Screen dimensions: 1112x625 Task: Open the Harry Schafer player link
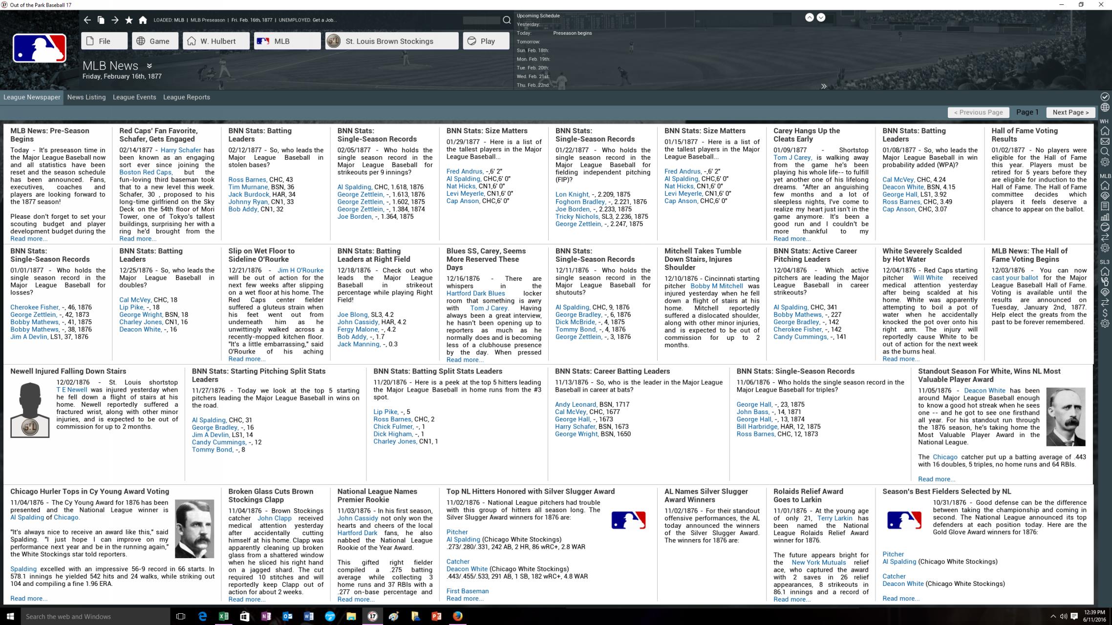tap(181, 150)
